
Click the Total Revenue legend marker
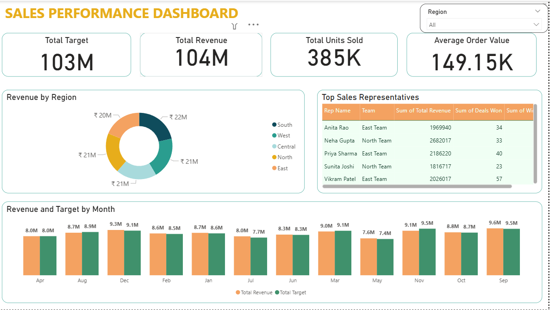click(238, 292)
